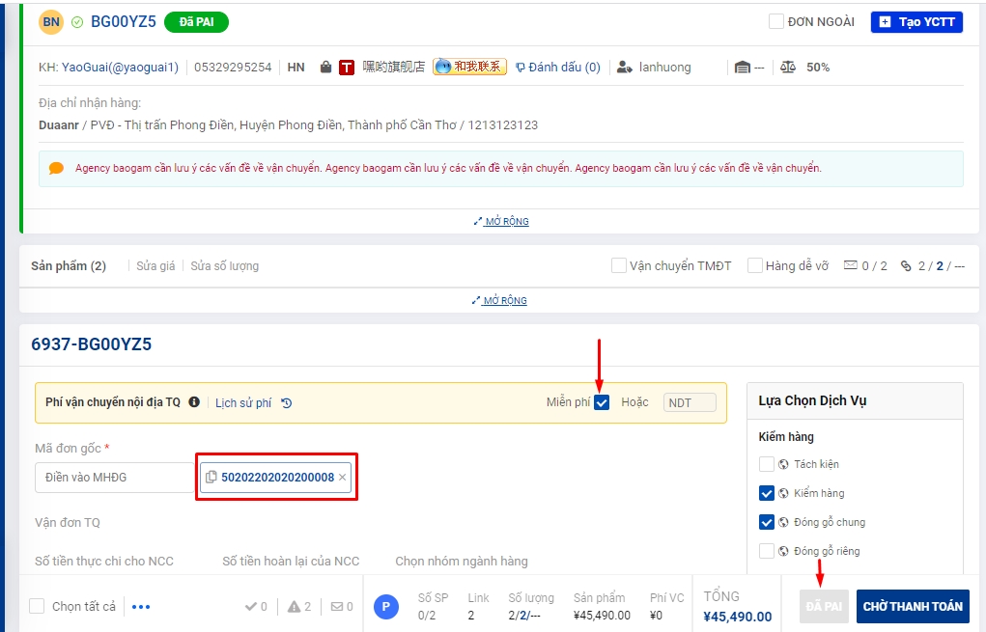Remove order code tag with the x icon
Image resolution: width=986 pixels, height=632 pixels.
342,478
